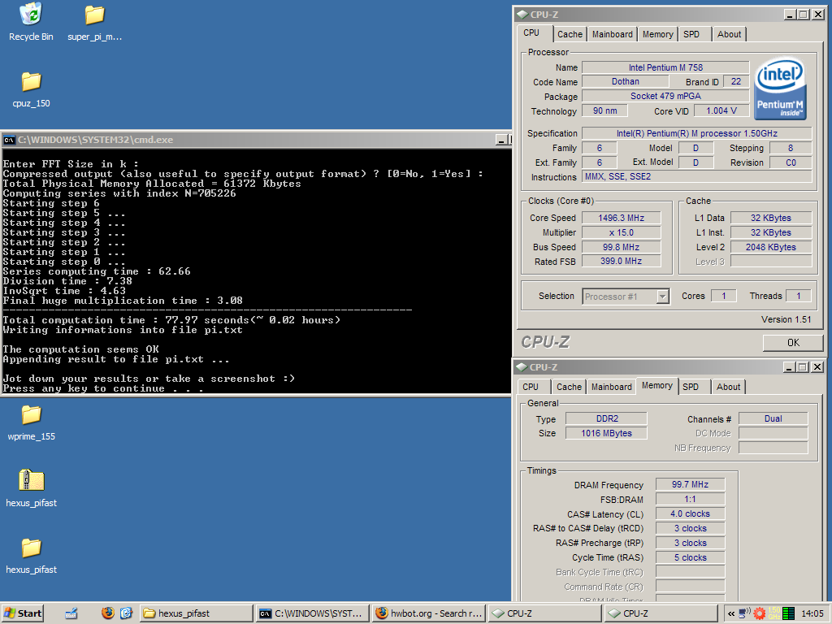Click DRAM Frequency value 99.7 MHz
The width and height of the screenshot is (832, 624).
coord(690,484)
